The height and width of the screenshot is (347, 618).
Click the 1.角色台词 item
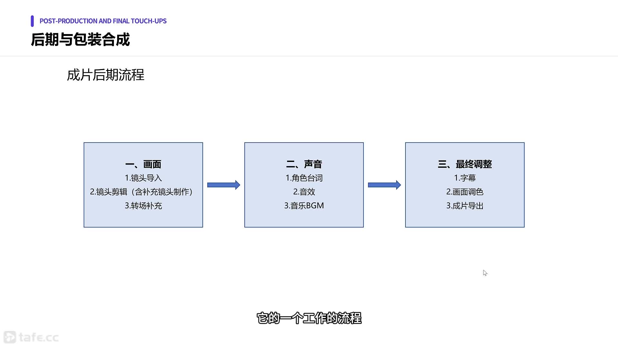pos(304,178)
